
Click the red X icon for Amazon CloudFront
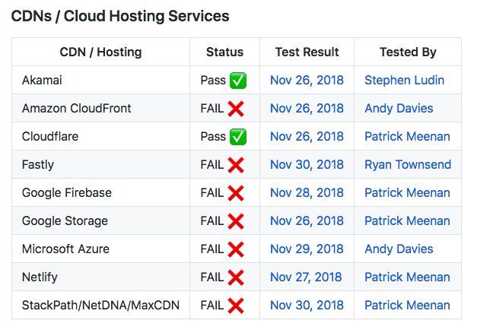pos(236,109)
